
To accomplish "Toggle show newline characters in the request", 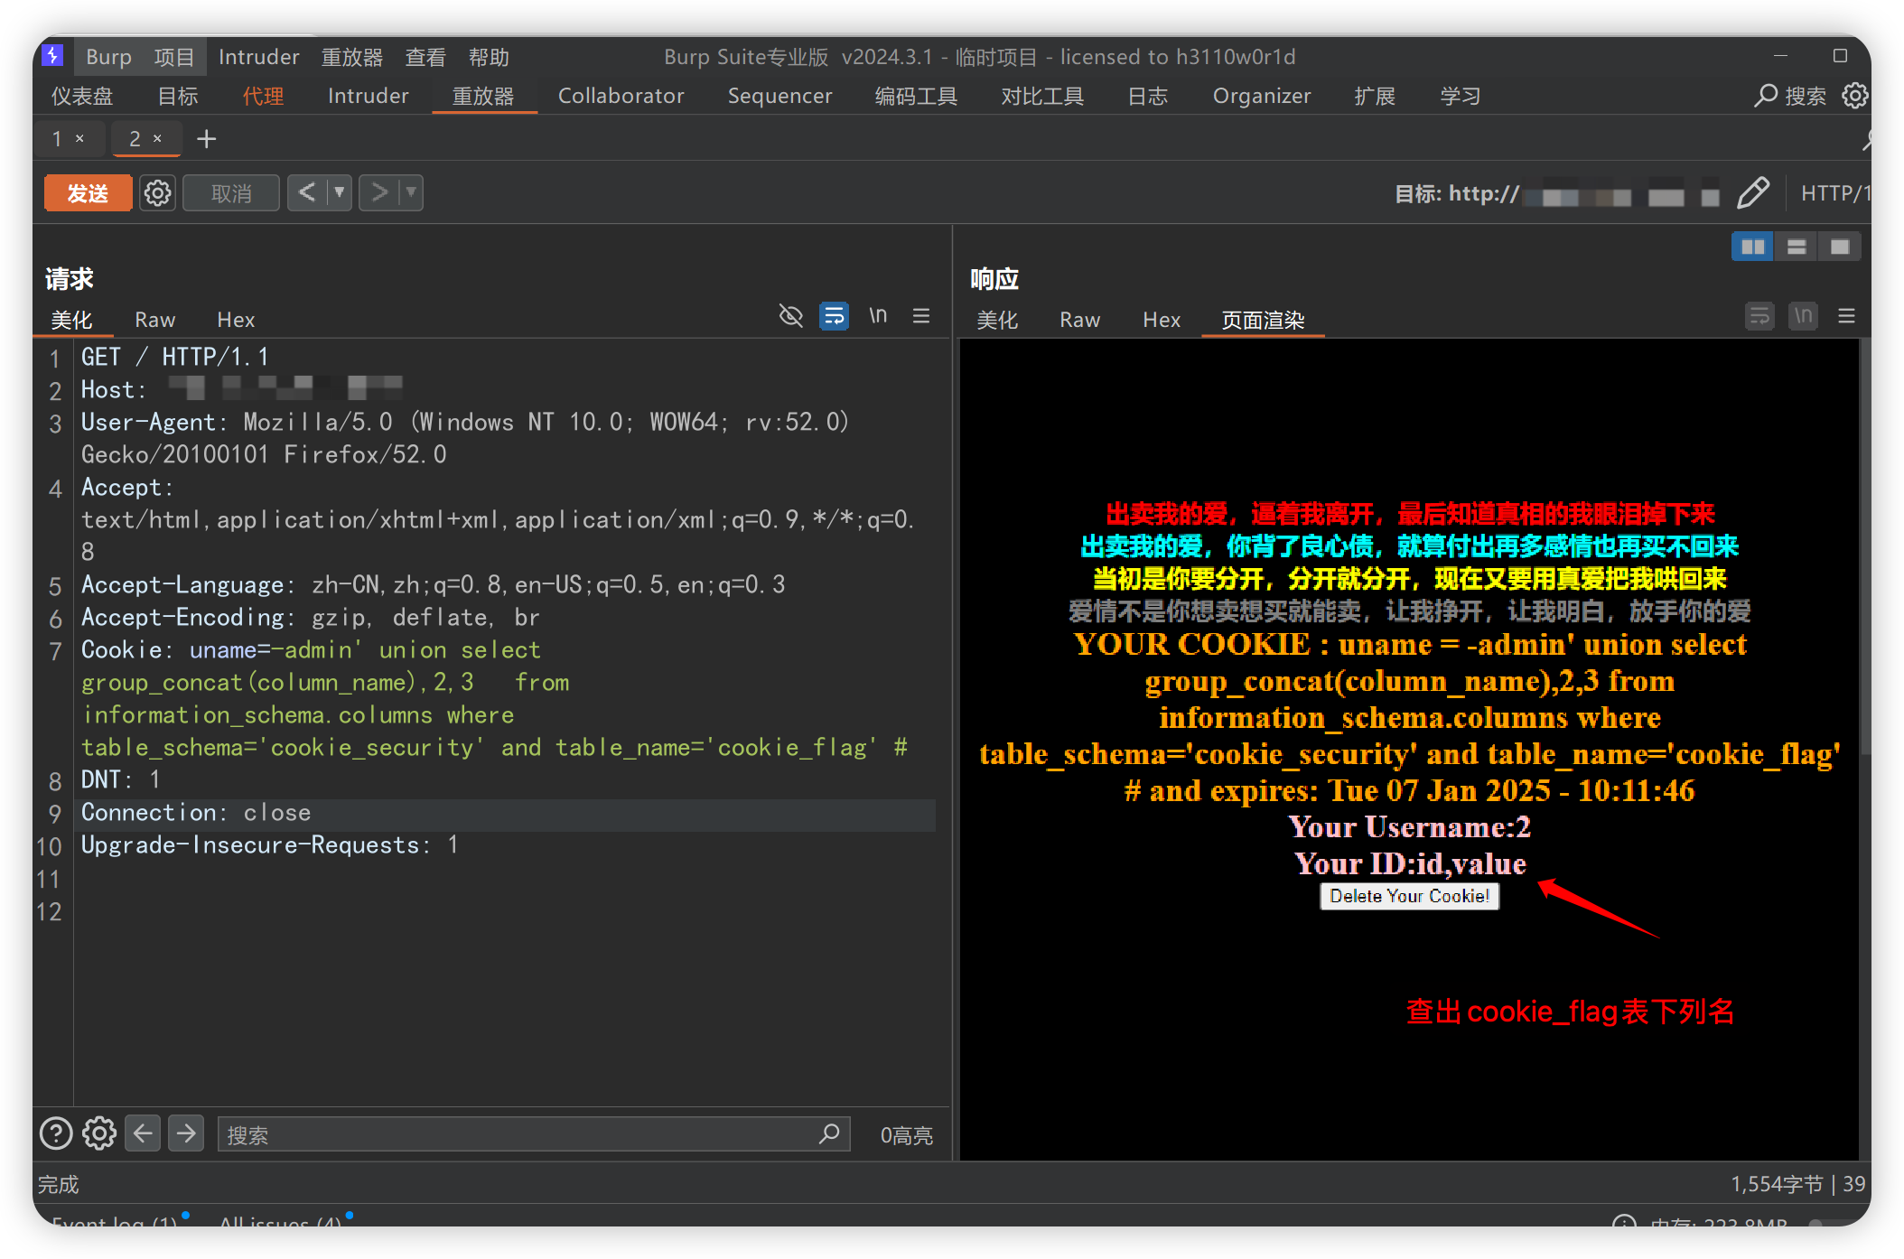I will click(x=878, y=316).
